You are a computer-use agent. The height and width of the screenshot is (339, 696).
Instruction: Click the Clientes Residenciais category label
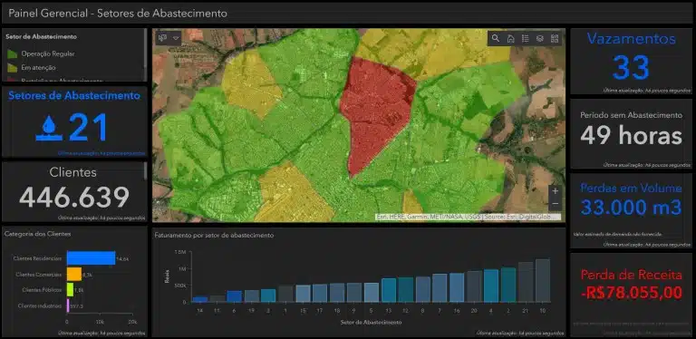pos(37,258)
